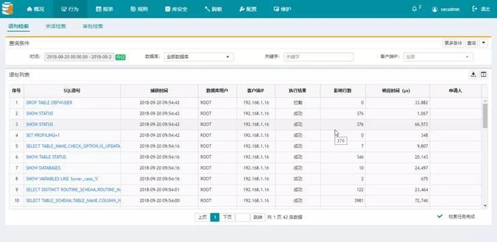Open the SHOW STATUS link in row 2
The height and width of the screenshot is (242, 497).
(40, 113)
